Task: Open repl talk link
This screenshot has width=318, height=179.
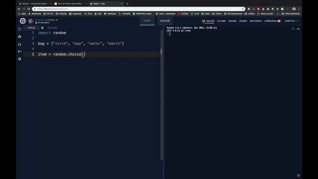Action: click(x=208, y=21)
